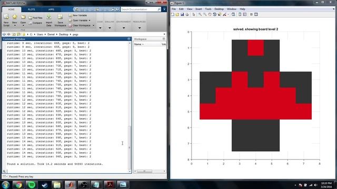This screenshot has height=189, width=337.
Task: Click the Insert Legend icon in figure toolbar
Action: coord(245,14)
